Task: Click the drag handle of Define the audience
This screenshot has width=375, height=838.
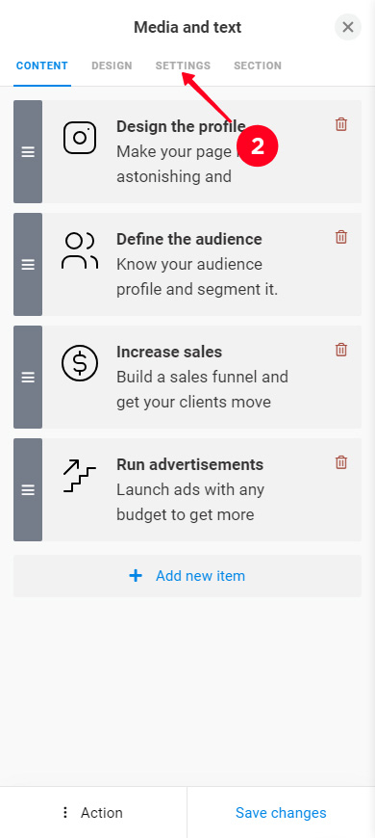Action: pyautogui.click(x=28, y=265)
